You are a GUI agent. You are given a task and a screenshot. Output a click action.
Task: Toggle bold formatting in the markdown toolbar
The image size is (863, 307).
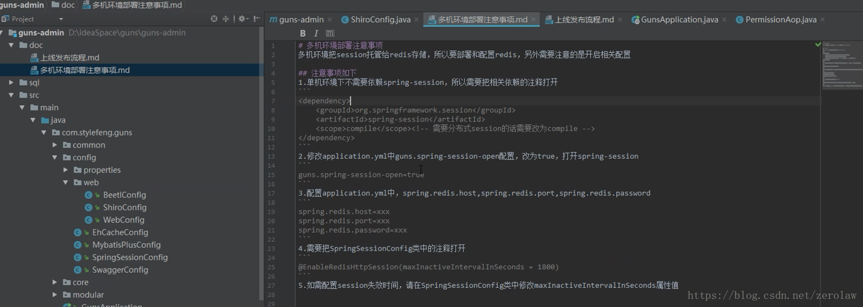click(x=303, y=34)
